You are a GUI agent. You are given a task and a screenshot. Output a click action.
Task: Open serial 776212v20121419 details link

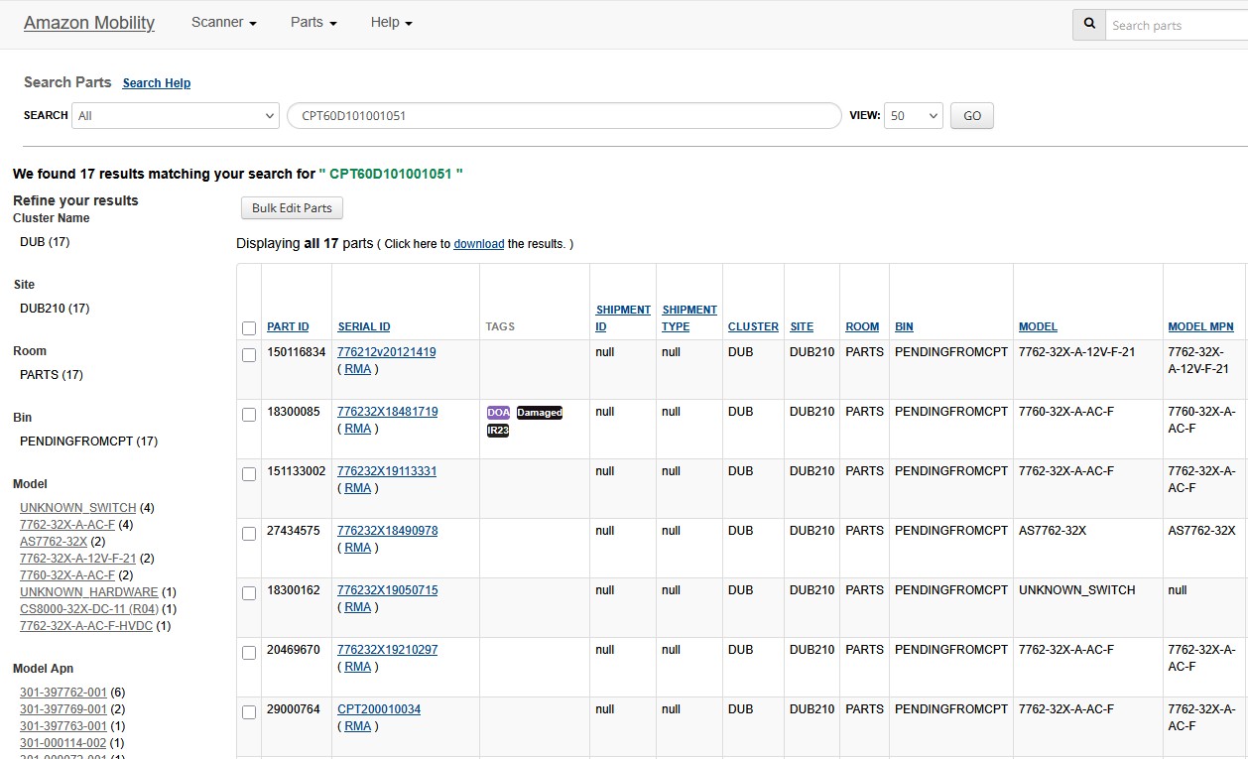(x=386, y=351)
